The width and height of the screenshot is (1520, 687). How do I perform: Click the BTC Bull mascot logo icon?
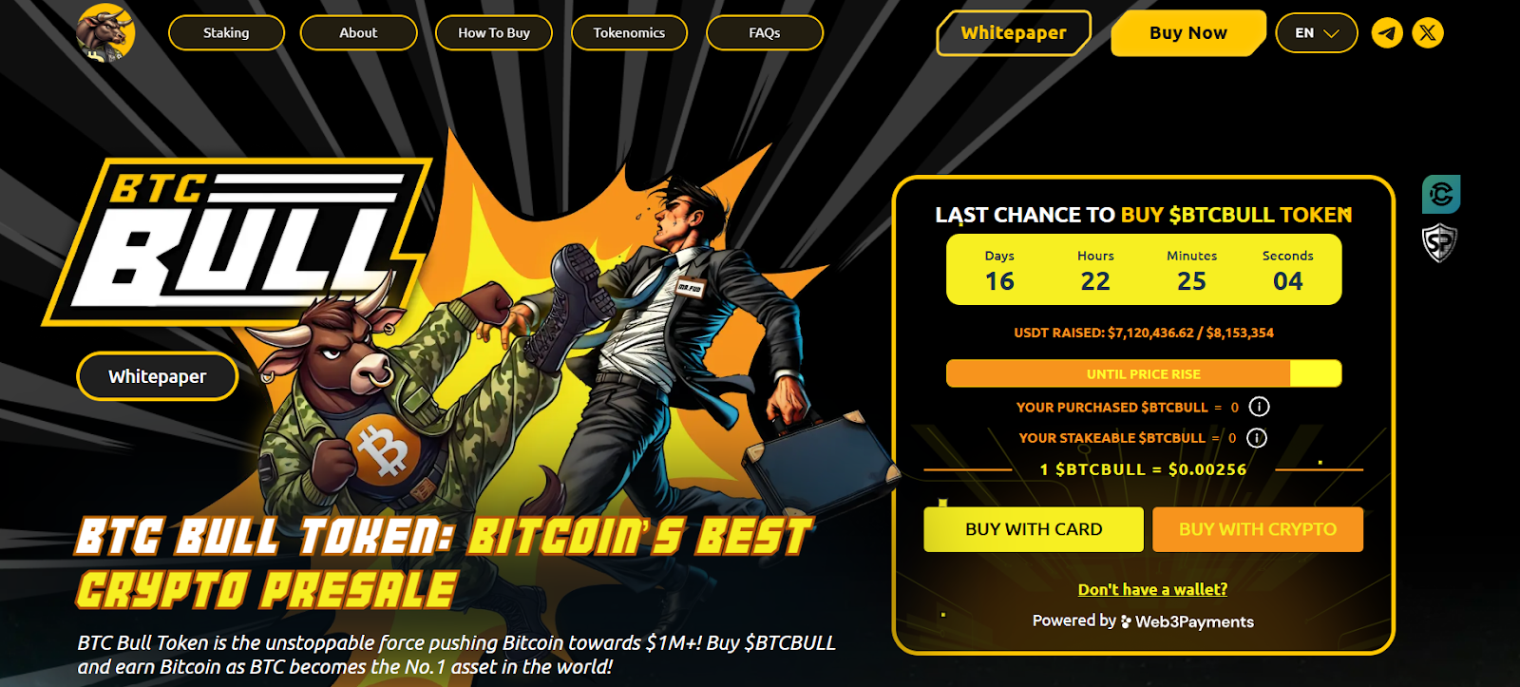tap(105, 32)
